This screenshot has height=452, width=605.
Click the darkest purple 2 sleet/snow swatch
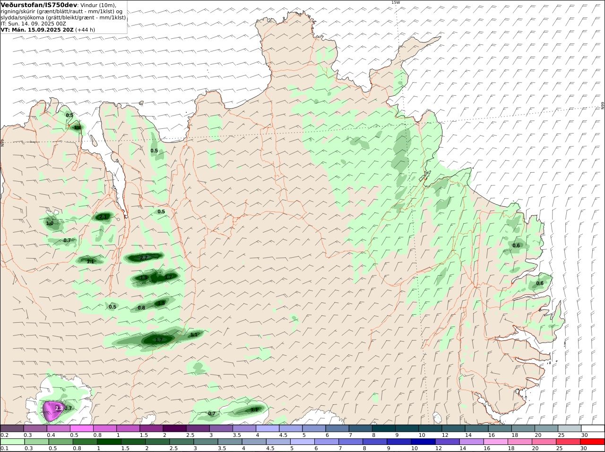click(x=175, y=428)
